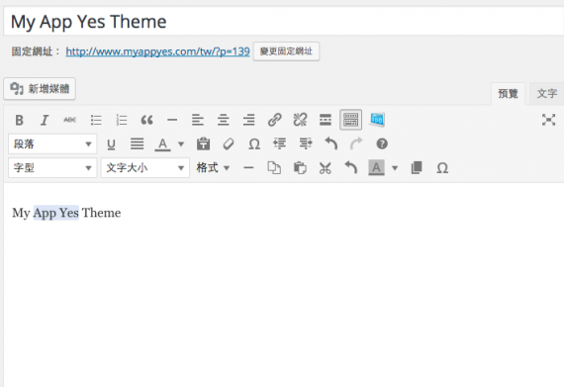Toggle the toolbar kitchen sink
The width and height of the screenshot is (564, 387).
pos(350,120)
